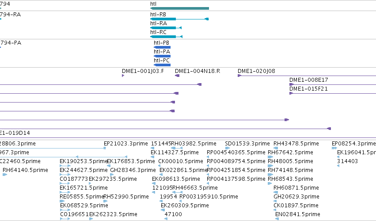Open the RH03982.5prime EST label

(x=194, y=144)
